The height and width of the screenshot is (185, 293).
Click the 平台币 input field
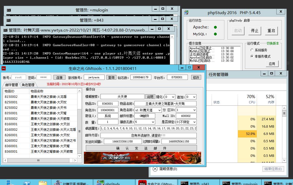pyautogui.click(x=177, y=77)
